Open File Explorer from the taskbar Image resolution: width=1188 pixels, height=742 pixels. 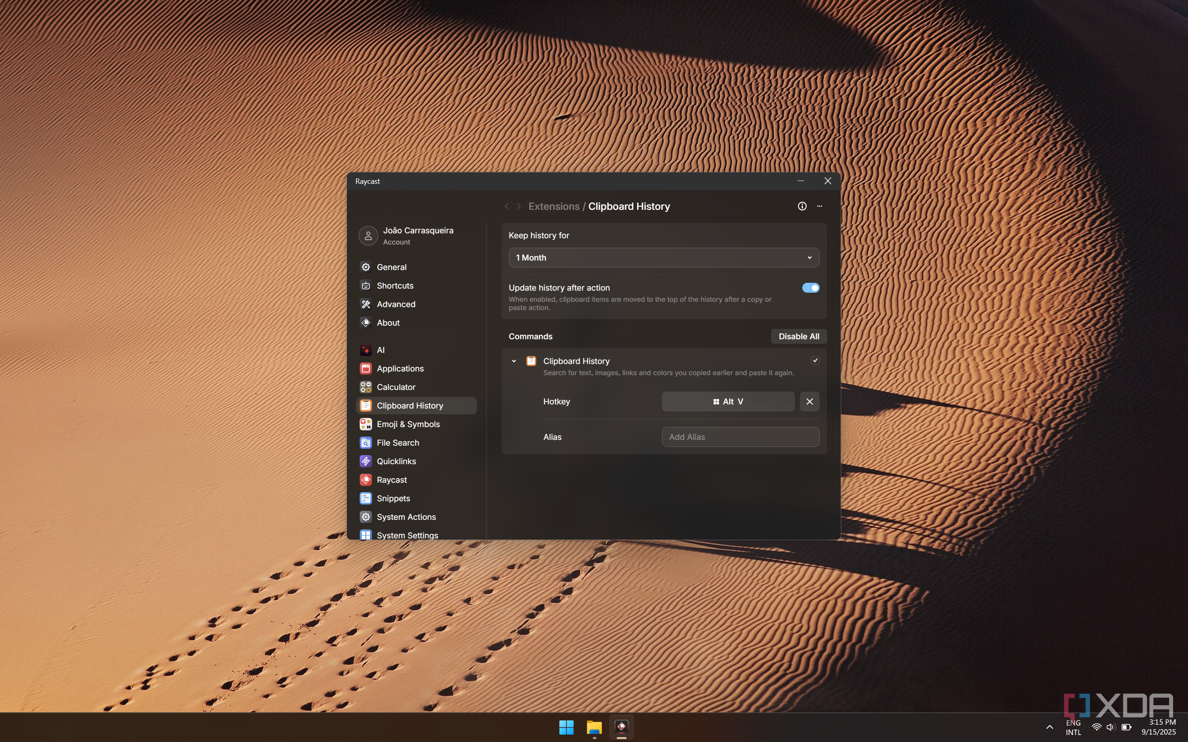(x=594, y=727)
